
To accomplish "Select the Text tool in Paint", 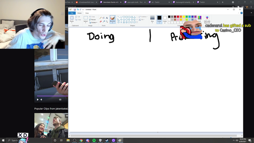I will coord(107,18).
